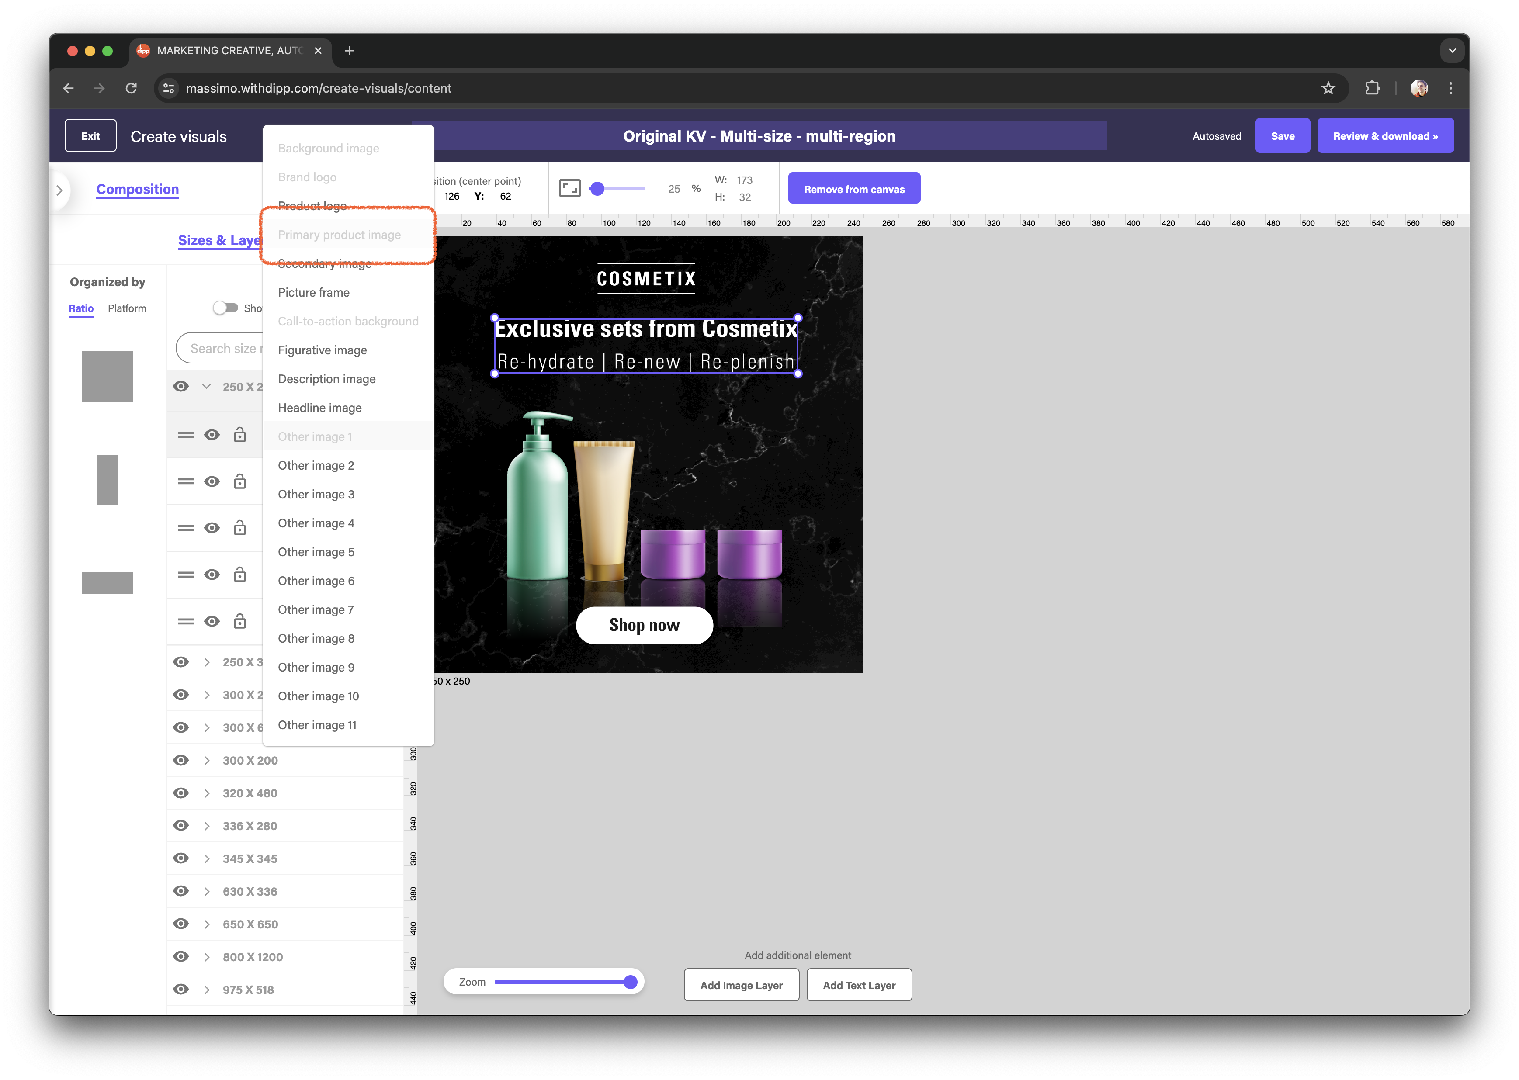Adjust the scale percentage slider handle
This screenshot has height=1080, width=1519.
coord(597,189)
